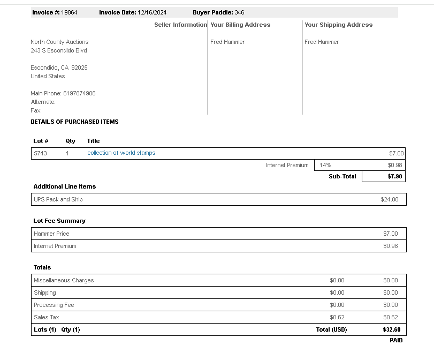Click the Your Billing Address heading
This screenshot has width=434, height=360.
click(x=240, y=25)
